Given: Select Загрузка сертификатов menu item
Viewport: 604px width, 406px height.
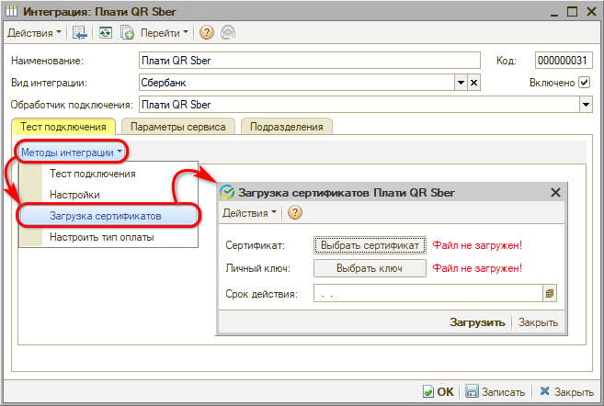Looking at the screenshot, I should 108,216.
